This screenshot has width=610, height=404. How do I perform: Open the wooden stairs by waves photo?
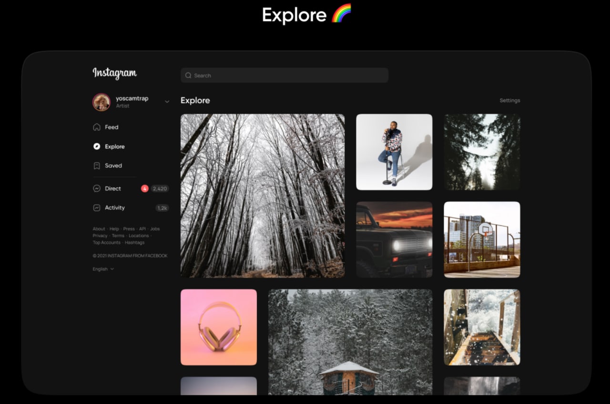[482, 327]
